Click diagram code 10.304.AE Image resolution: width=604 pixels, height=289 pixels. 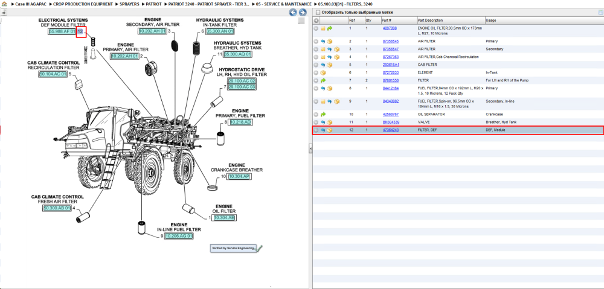tap(224, 218)
